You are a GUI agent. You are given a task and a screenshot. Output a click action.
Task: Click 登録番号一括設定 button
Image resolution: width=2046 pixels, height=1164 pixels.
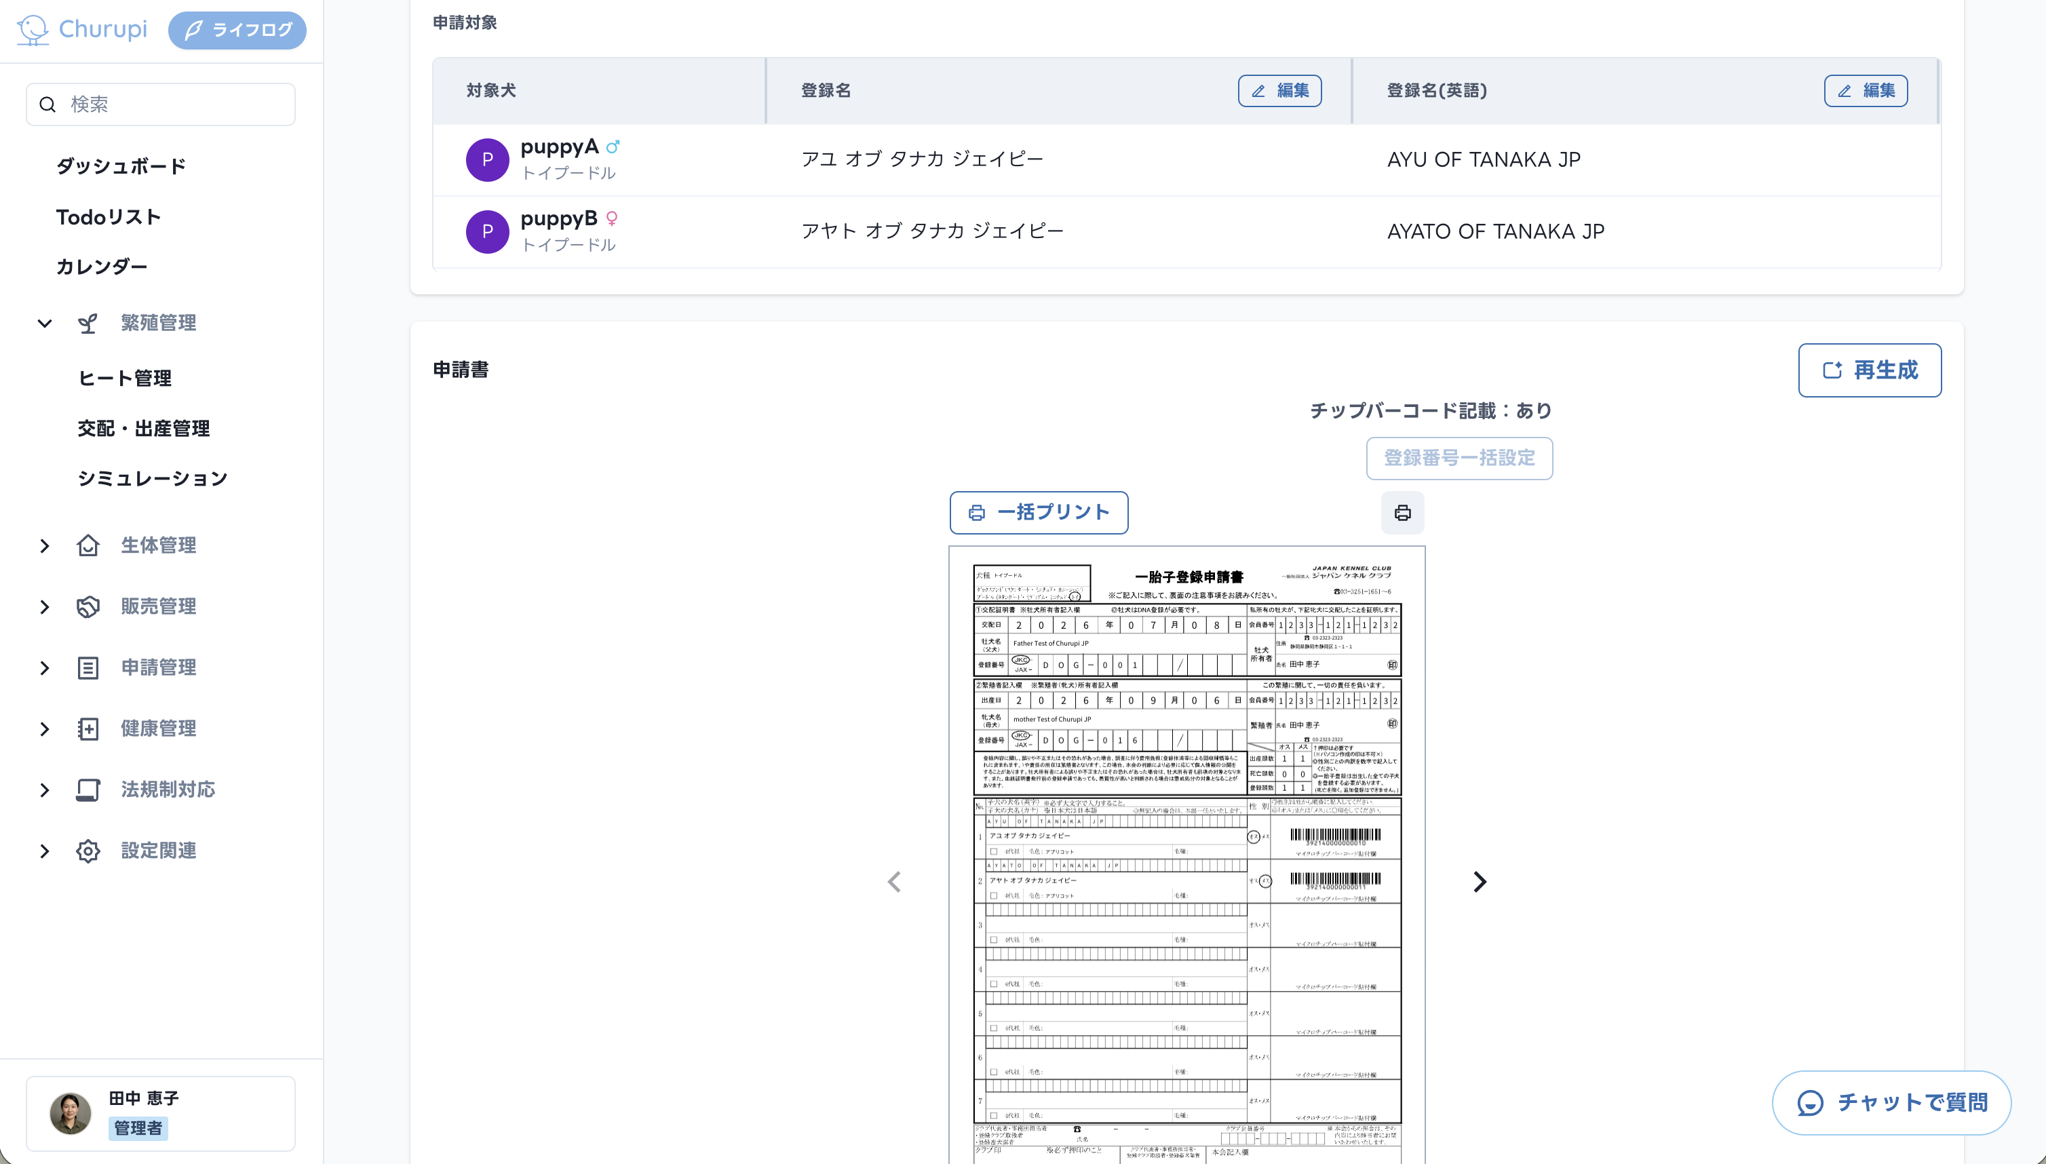point(1459,458)
